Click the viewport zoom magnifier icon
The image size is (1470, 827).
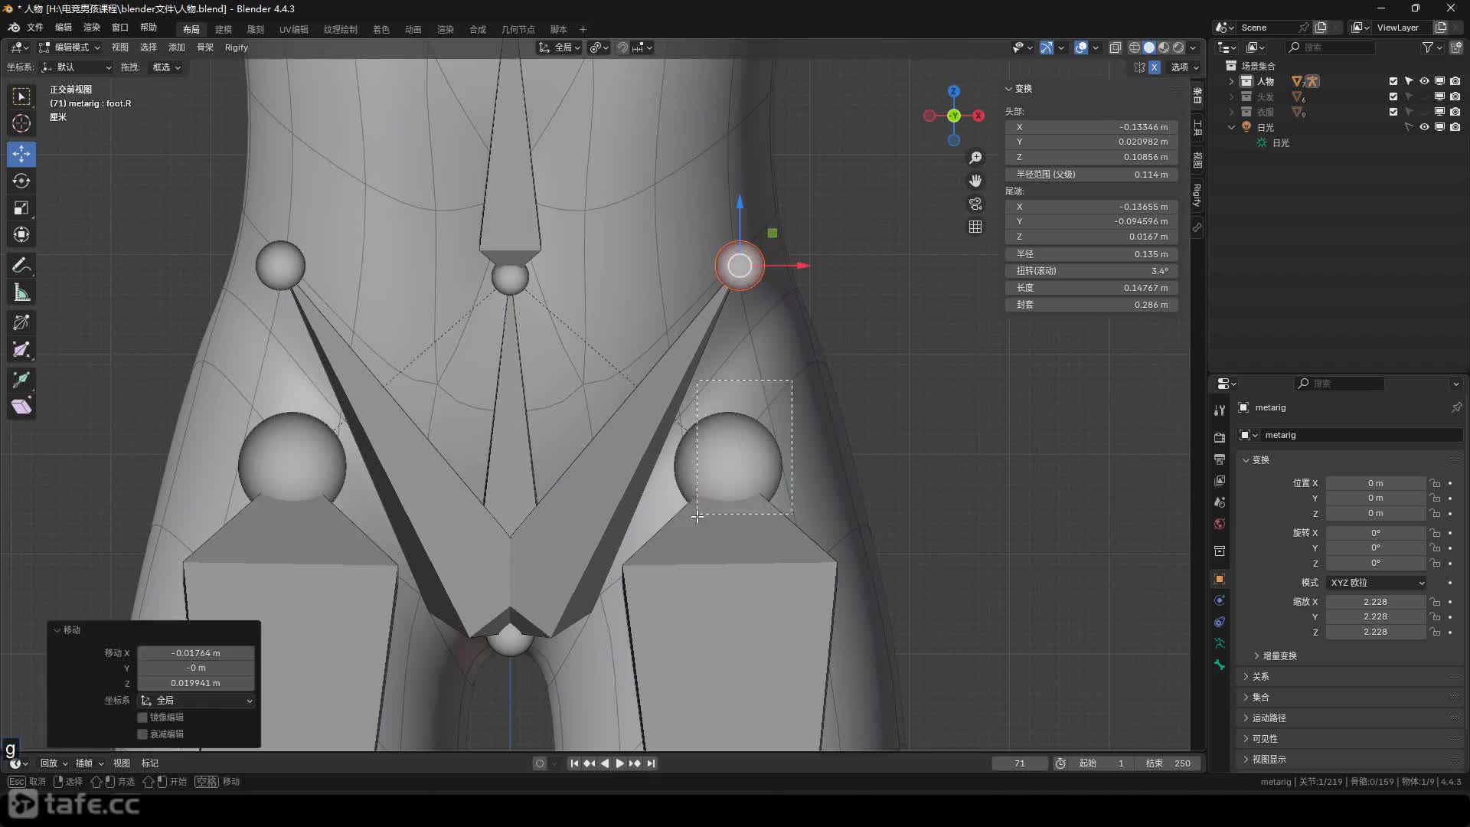pyautogui.click(x=975, y=158)
